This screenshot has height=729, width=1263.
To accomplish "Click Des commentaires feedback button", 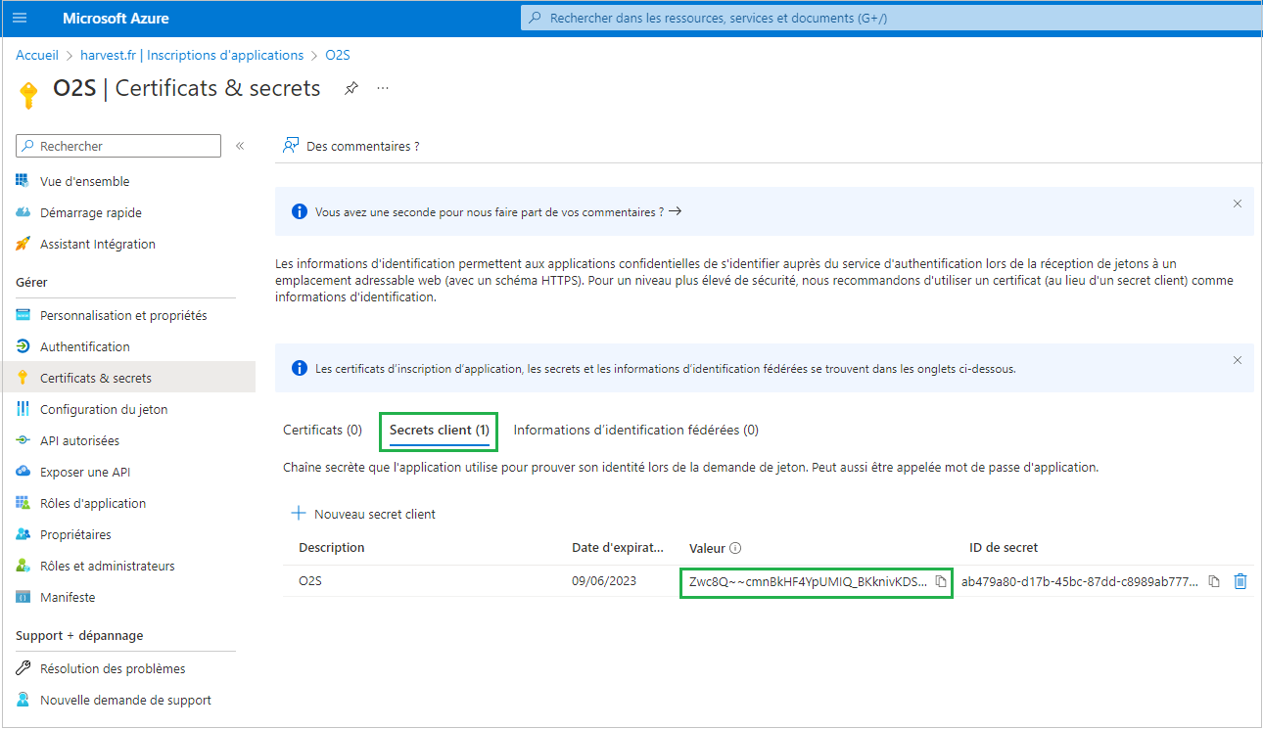I will point(351,146).
